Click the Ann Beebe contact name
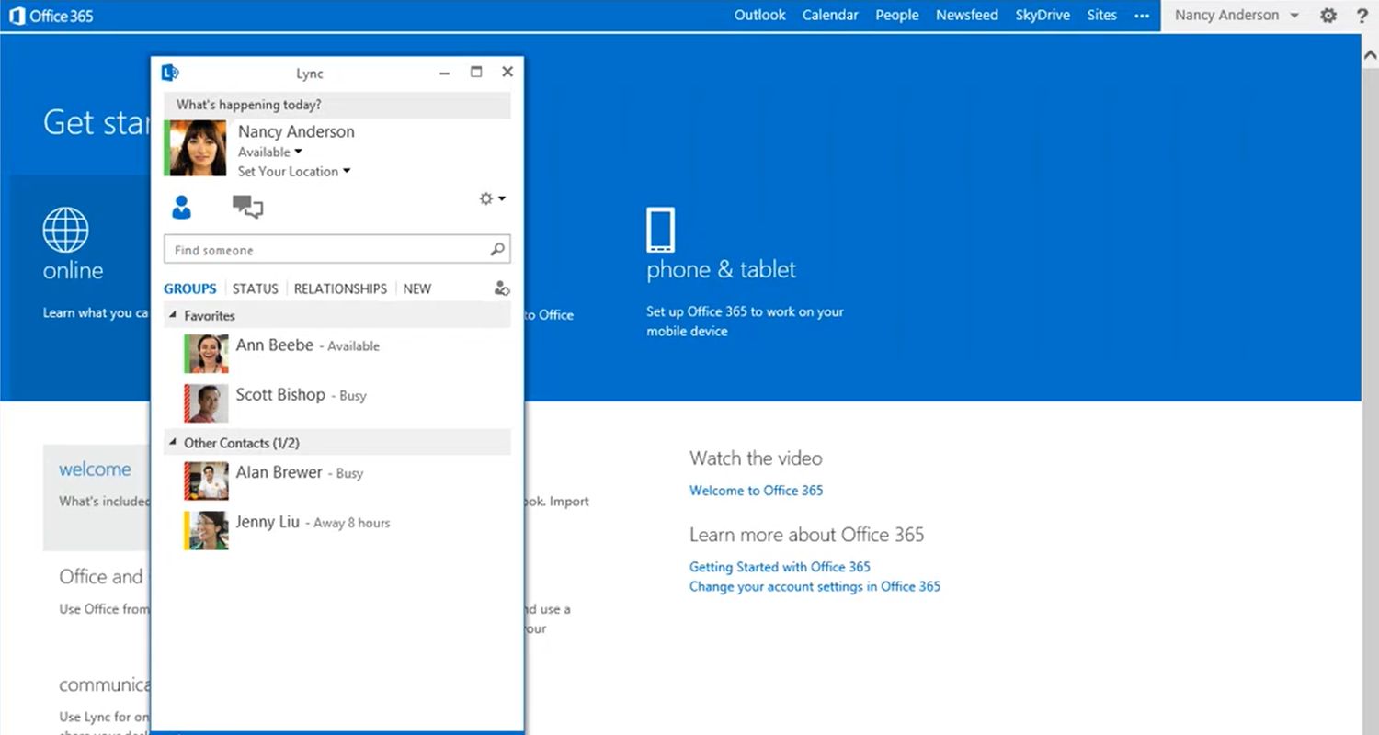This screenshot has width=1379, height=735. (274, 345)
